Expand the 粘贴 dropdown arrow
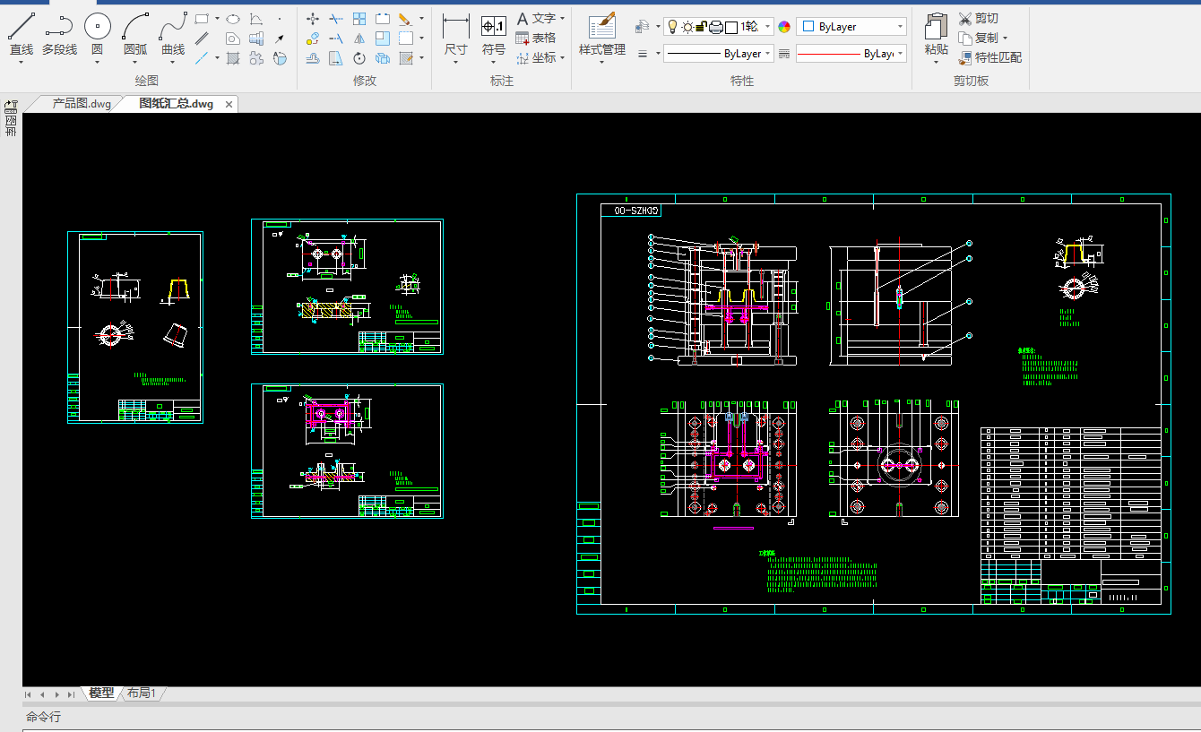 coord(937,63)
